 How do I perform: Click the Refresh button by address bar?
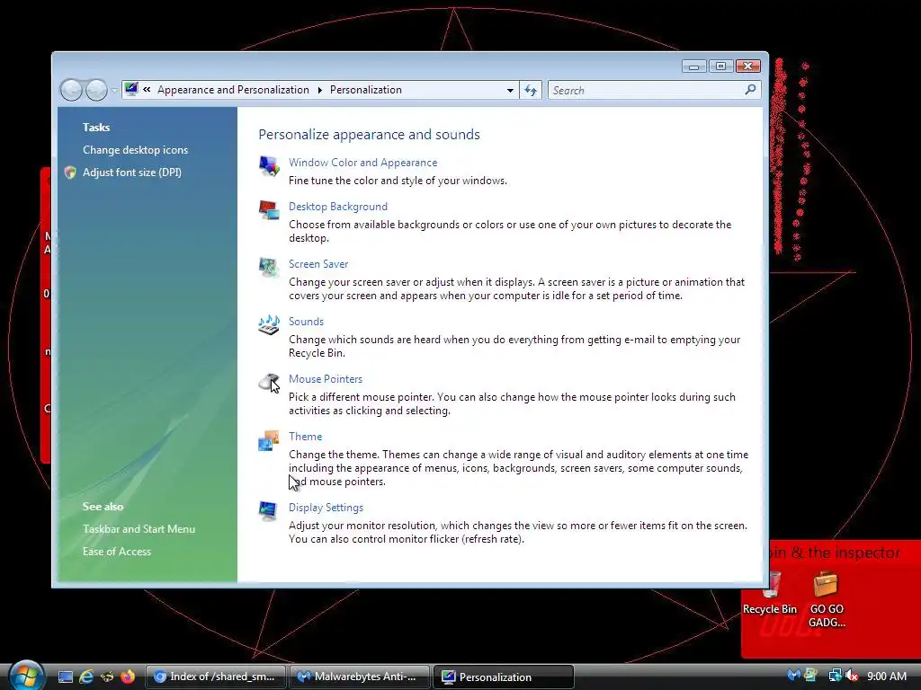[531, 91]
